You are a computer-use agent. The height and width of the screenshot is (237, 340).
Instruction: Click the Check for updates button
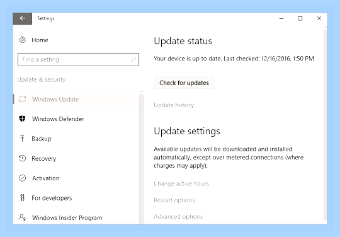[184, 83]
